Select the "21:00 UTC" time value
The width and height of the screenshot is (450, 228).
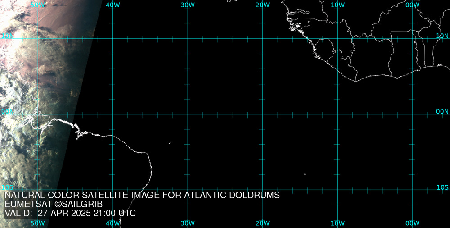[114, 213]
